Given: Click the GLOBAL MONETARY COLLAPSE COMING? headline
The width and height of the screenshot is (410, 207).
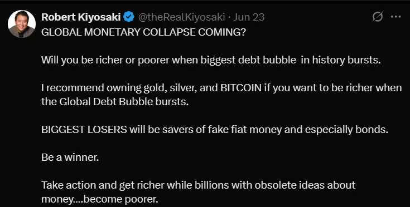Looking at the screenshot, I should coord(143,32).
